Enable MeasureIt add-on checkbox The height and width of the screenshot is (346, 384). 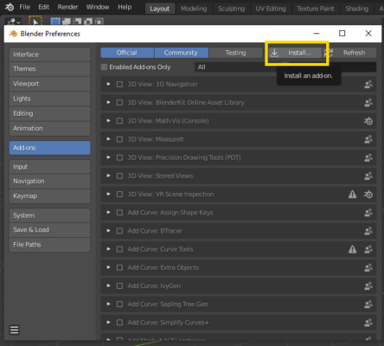[119, 139]
